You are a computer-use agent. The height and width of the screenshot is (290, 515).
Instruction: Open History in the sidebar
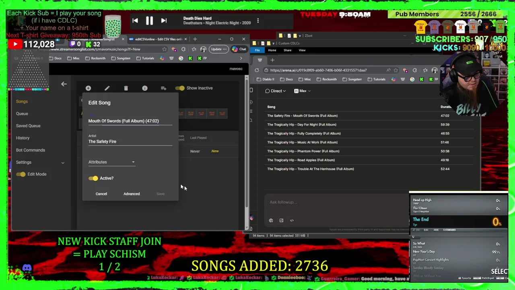pyautogui.click(x=23, y=138)
